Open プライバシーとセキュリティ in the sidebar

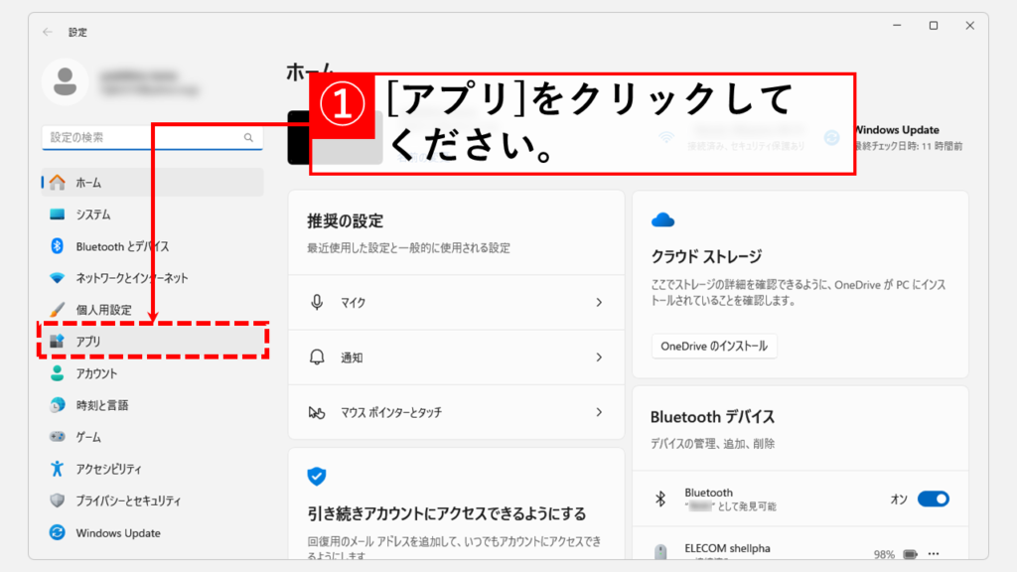(128, 500)
